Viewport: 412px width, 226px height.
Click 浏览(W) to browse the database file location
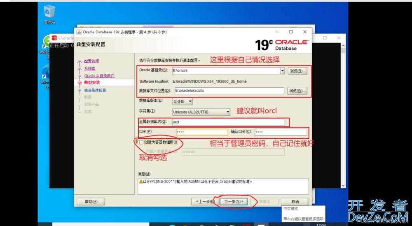[x=297, y=91]
